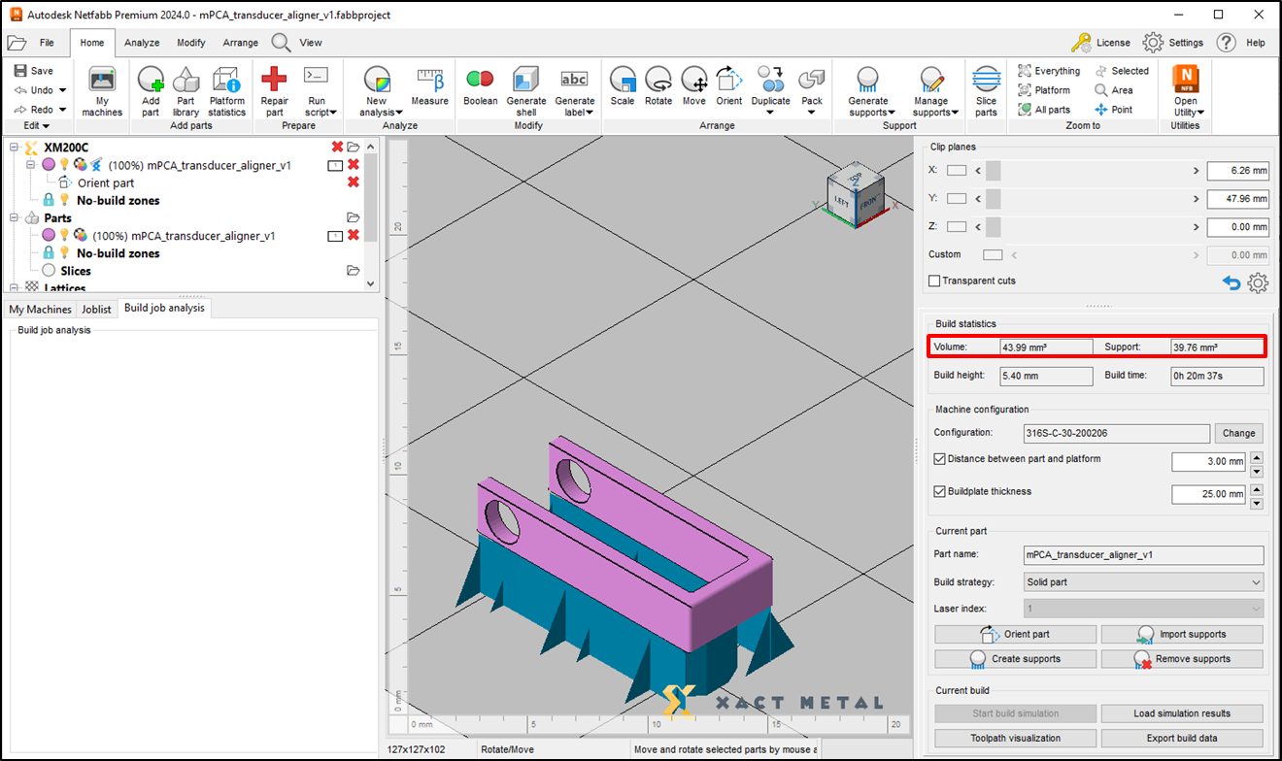
Task: Toggle X clip plane button
Action: (958, 171)
